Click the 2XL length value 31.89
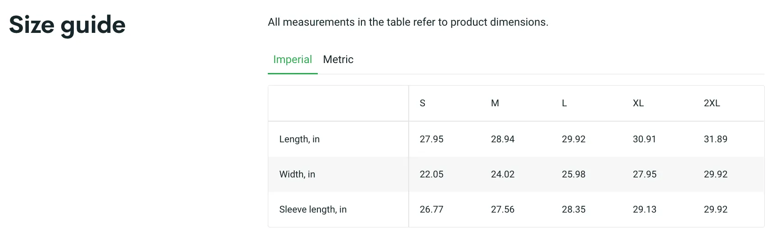The width and height of the screenshot is (776, 245). (716, 139)
